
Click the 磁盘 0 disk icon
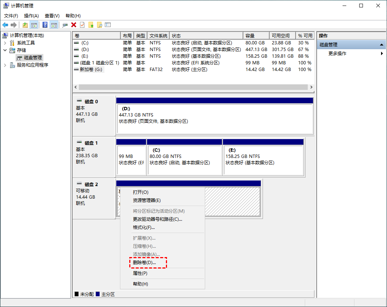point(79,101)
